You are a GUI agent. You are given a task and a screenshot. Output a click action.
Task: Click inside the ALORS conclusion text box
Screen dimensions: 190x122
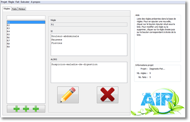coord(89,72)
